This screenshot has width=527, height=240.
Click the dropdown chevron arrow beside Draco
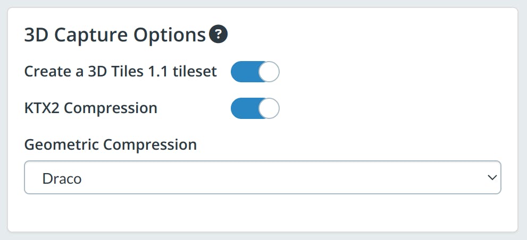(x=491, y=178)
